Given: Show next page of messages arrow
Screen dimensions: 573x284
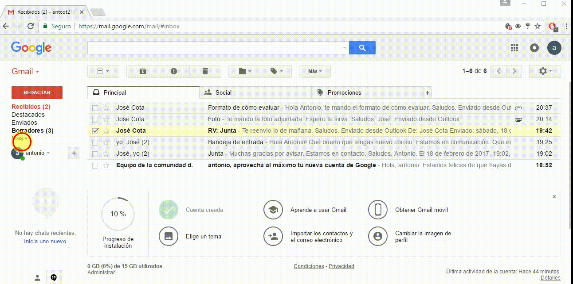Looking at the screenshot, I should click(x=514, y=71).
